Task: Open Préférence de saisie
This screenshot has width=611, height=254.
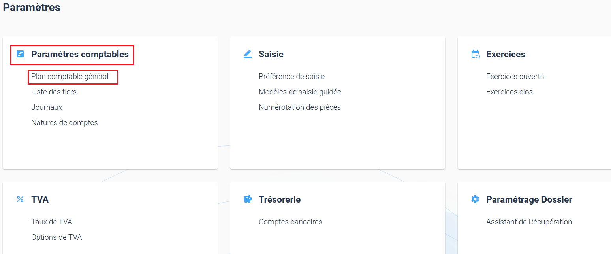Action: (292, 77)
